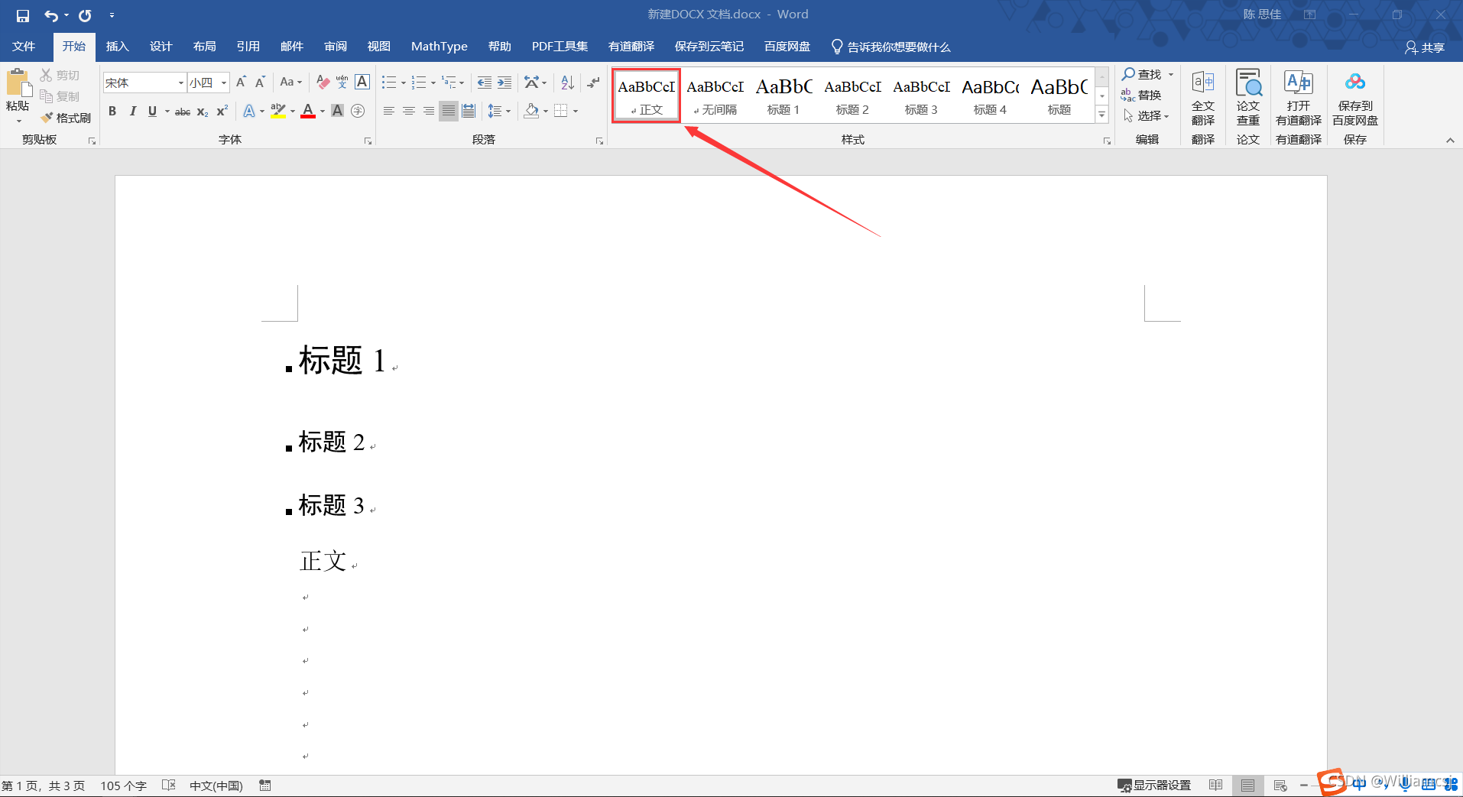Switch to web layout view
The width and height of the screenshot is (1463, 797).
1280,785
